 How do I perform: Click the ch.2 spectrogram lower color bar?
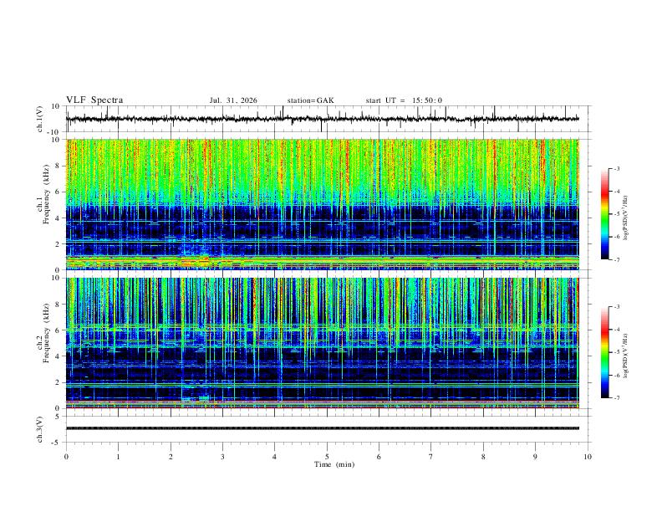604,352
